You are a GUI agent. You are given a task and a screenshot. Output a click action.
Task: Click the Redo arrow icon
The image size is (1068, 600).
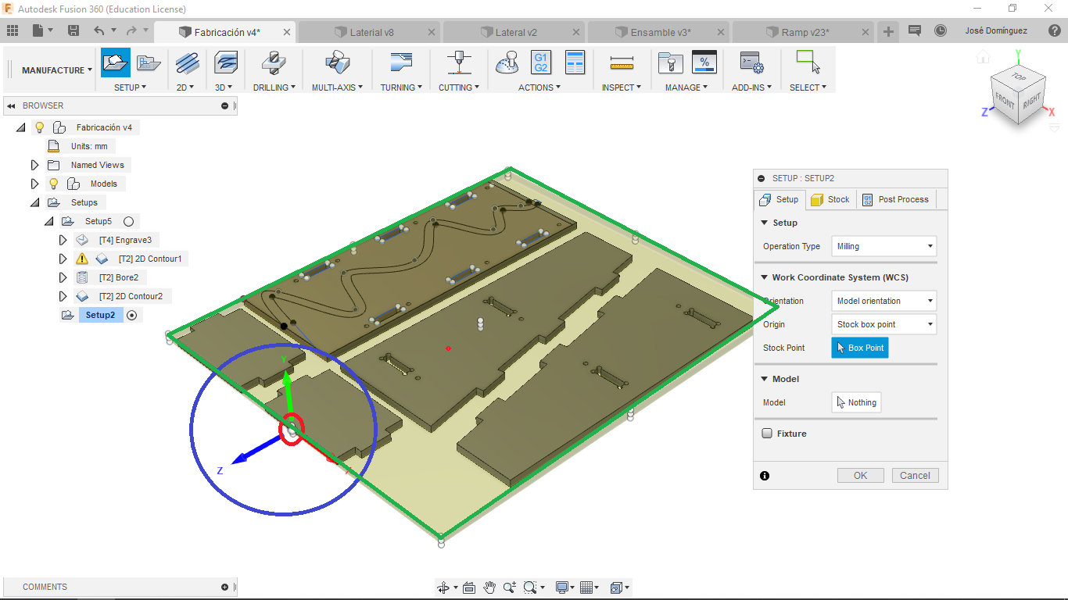coord(131,31)
